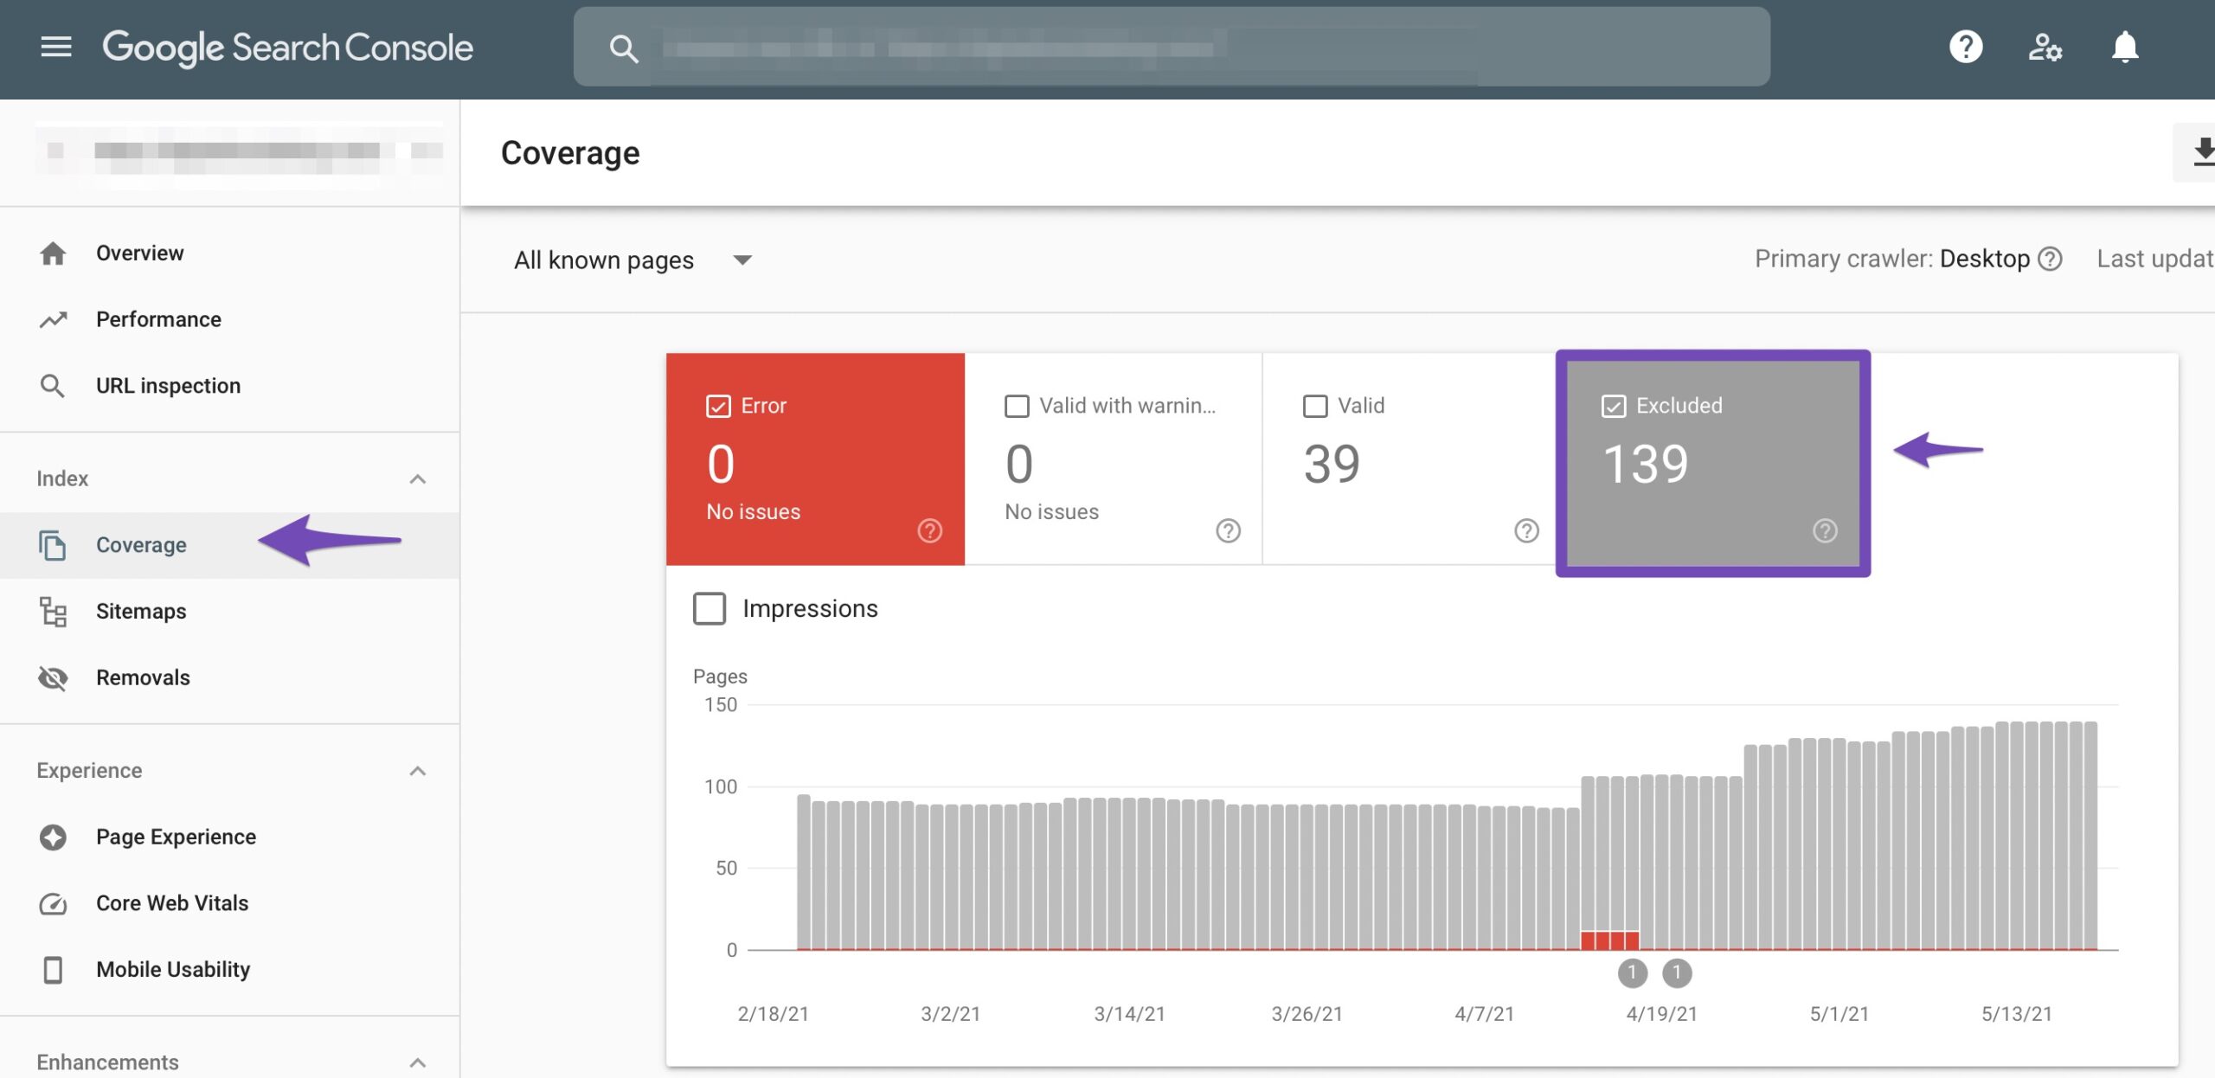
Task: Open the notifications bell
Action: point(2124,47)
